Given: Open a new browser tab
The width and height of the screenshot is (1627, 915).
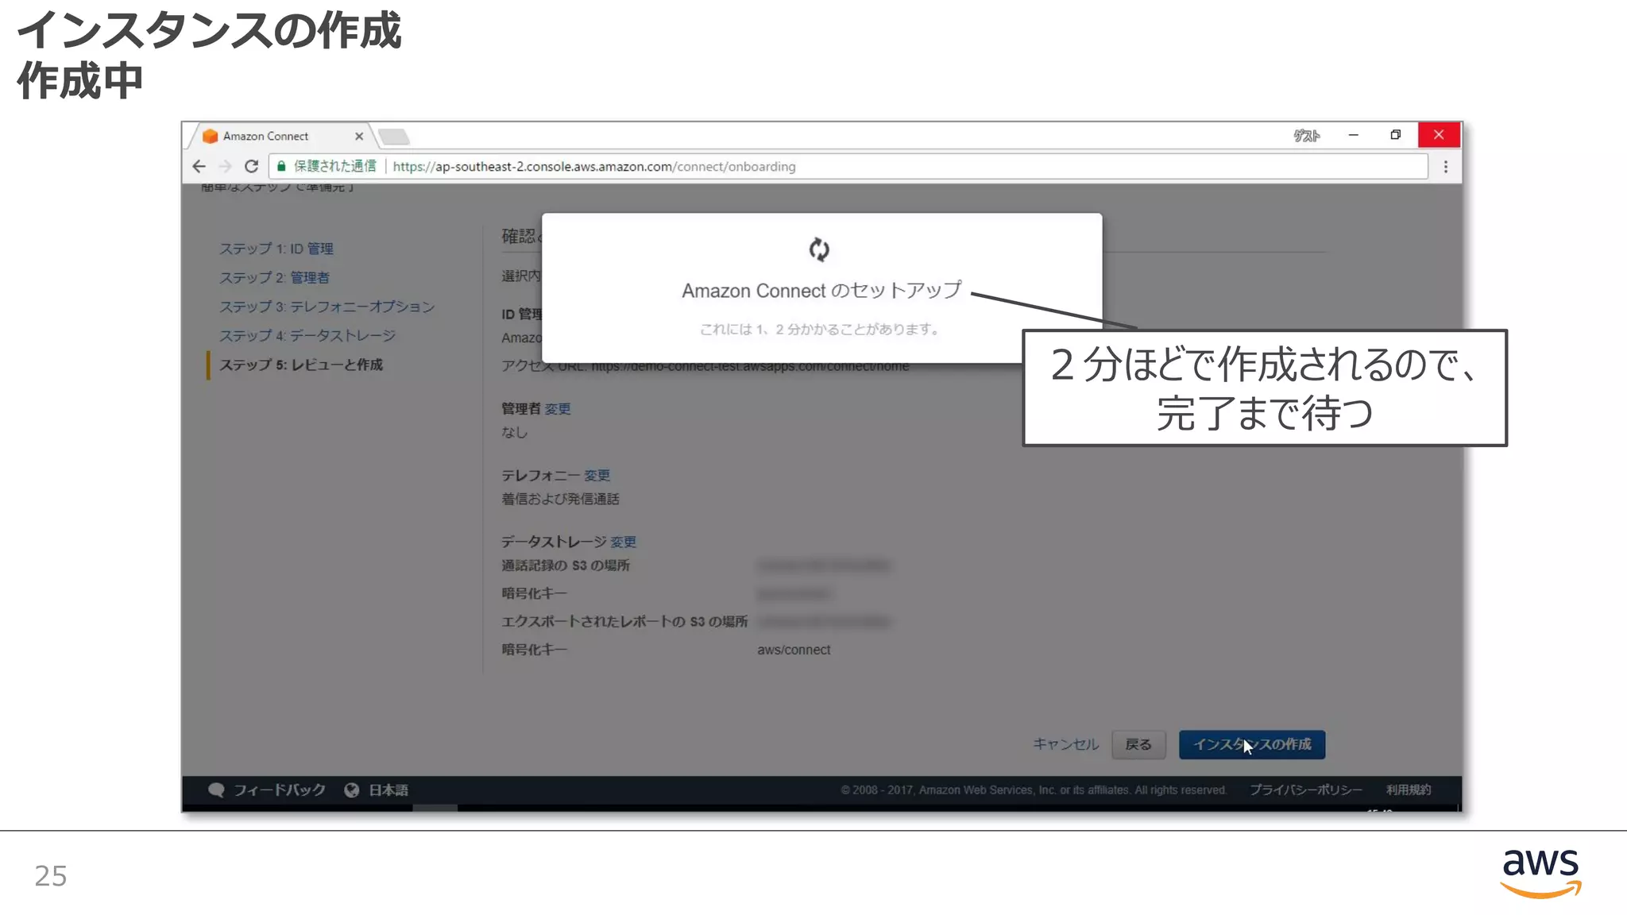Looking at the screenshot, I should 394,137.
